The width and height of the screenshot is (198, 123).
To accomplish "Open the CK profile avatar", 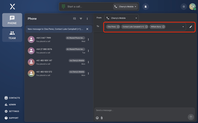I will [x=192, y=7].
